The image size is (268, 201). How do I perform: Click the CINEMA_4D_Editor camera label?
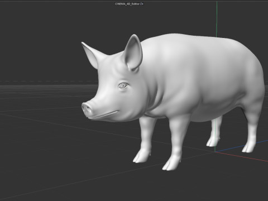pyautogui.click(x=127, y=4)
